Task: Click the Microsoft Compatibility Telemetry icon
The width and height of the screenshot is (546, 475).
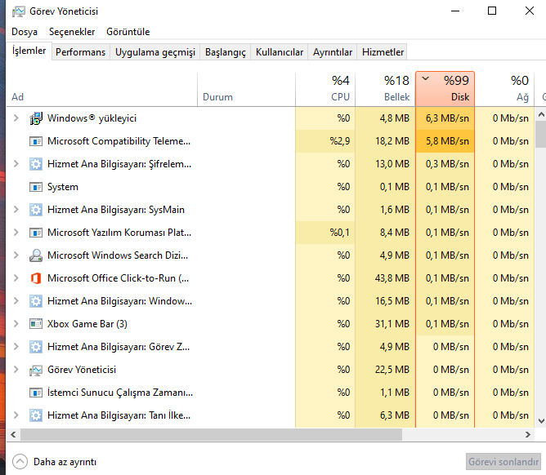Action: (36, 141)
